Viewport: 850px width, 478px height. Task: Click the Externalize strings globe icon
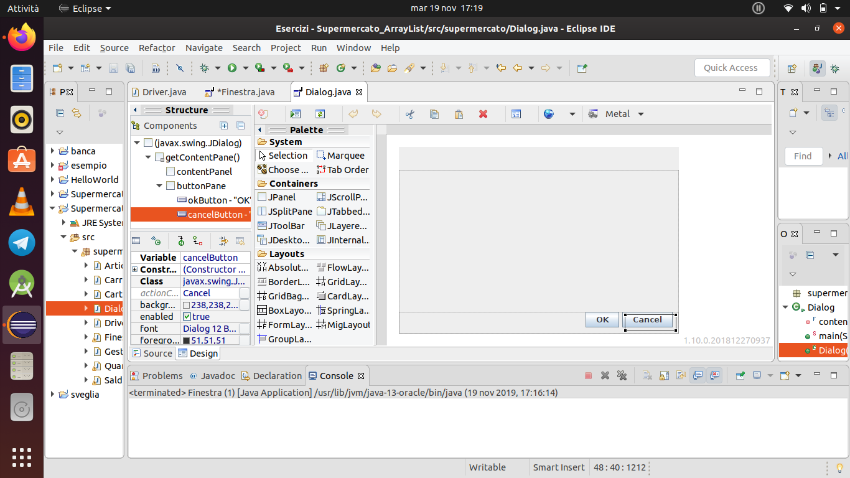(x=548, y=114)
